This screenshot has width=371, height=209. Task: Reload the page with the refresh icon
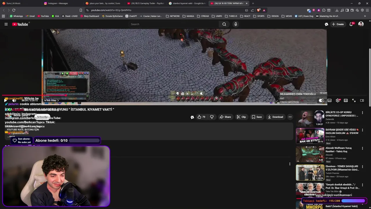pyautogui.click(x=14, y=10)
